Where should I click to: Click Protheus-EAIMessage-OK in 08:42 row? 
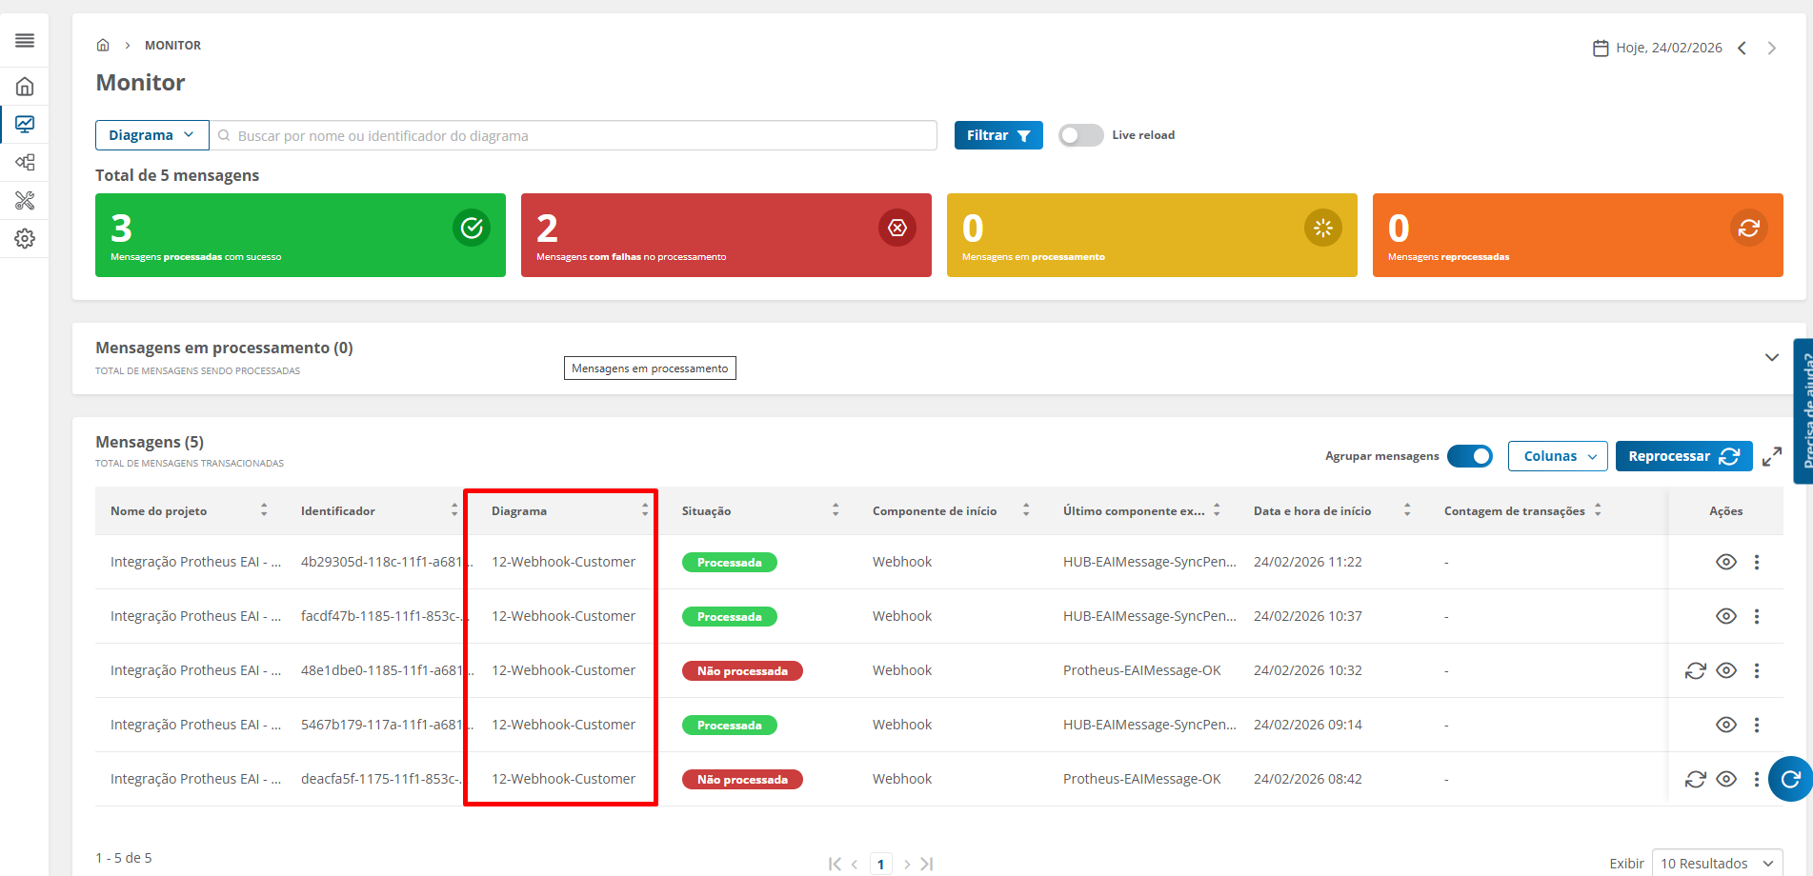[1141, 779]
